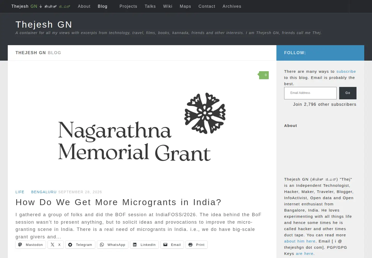Click the large Thejesh GN site title
The height and width of the screenshot is (258, 372).
coord(44,25)
